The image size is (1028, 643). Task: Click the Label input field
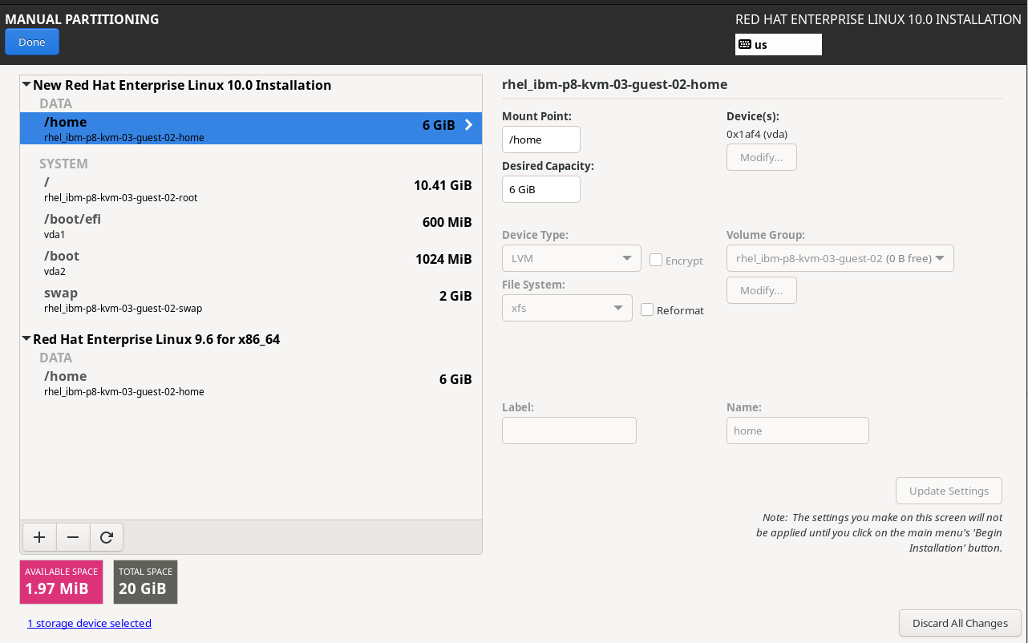569,431
